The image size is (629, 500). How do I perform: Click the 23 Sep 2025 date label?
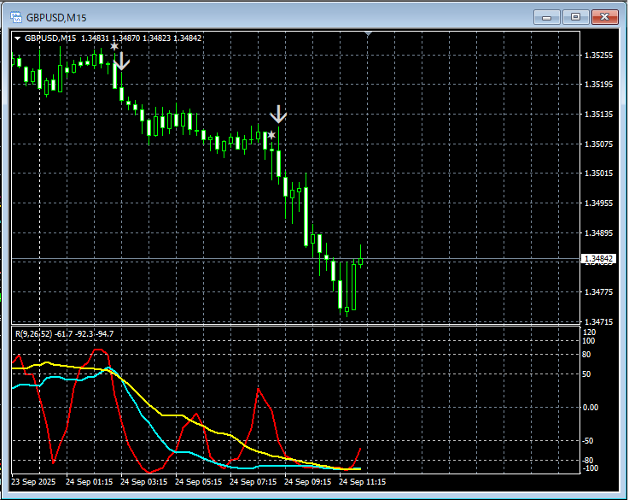34,481
